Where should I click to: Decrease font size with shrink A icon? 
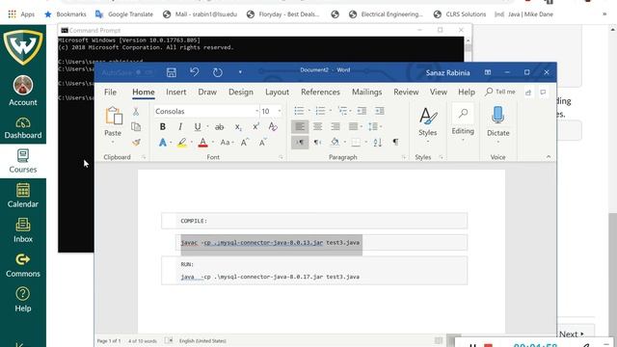[x=262, y=143]
